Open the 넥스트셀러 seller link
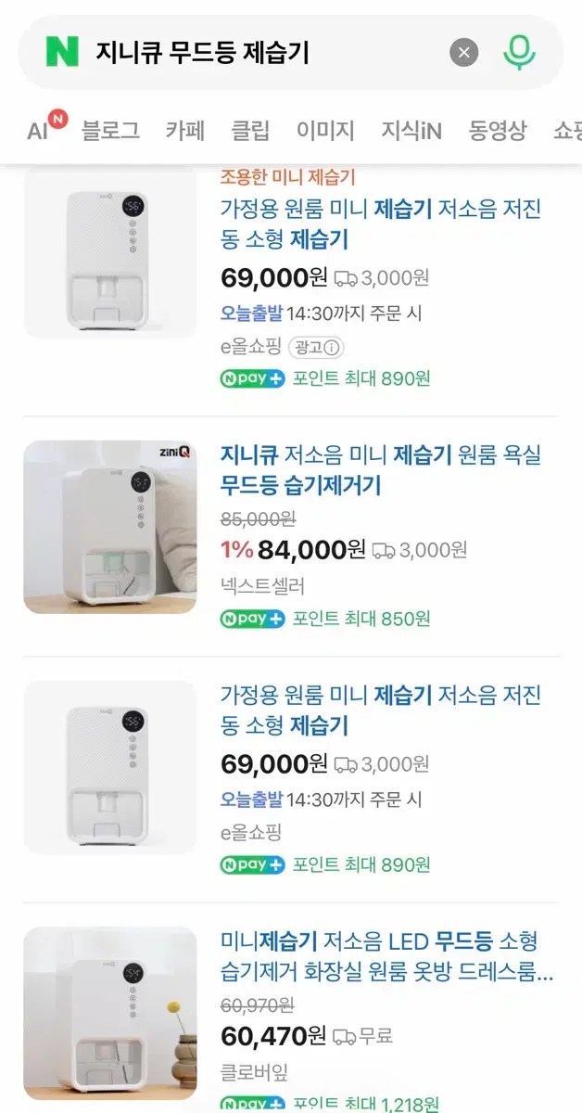Screen dimensions: 582x1113 262,586
